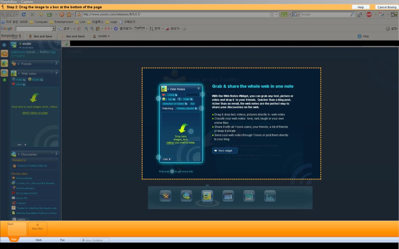Open the Friends widget icon in Yoono strip

click(4, 53)
